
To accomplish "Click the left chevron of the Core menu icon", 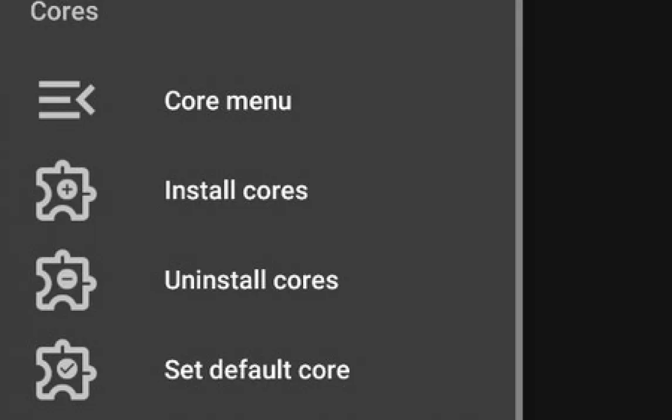I will [x=86, y=100].
